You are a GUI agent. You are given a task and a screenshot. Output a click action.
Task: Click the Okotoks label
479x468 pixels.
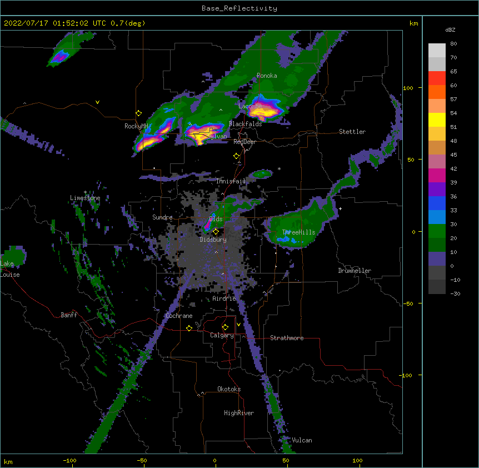tap(229, 389)
